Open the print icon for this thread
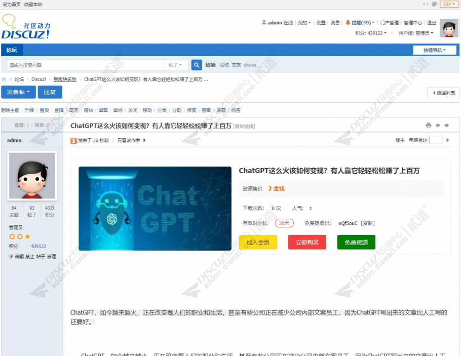The width and height of the screenshot is (461, 356). tap(429, 125)
